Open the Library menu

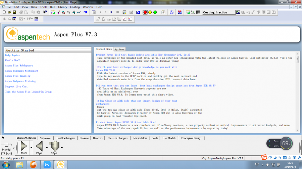[62, 7]
